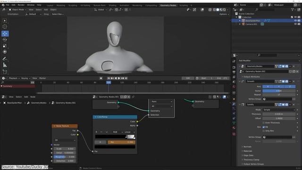The image size is (302, 170).
Task: Open the Modifiers wrench properties tab
Action: (234, 104)
